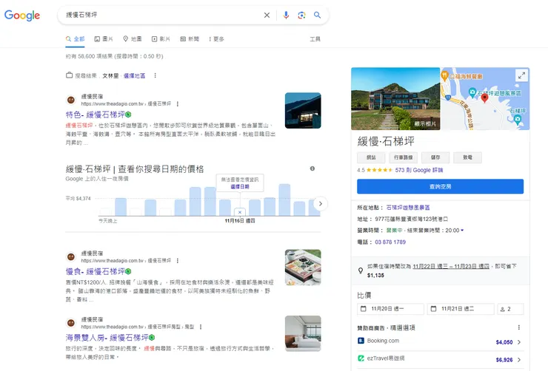Switch to the 新聞 news tab
Viewport: 548px width, 371px height.
190,38
